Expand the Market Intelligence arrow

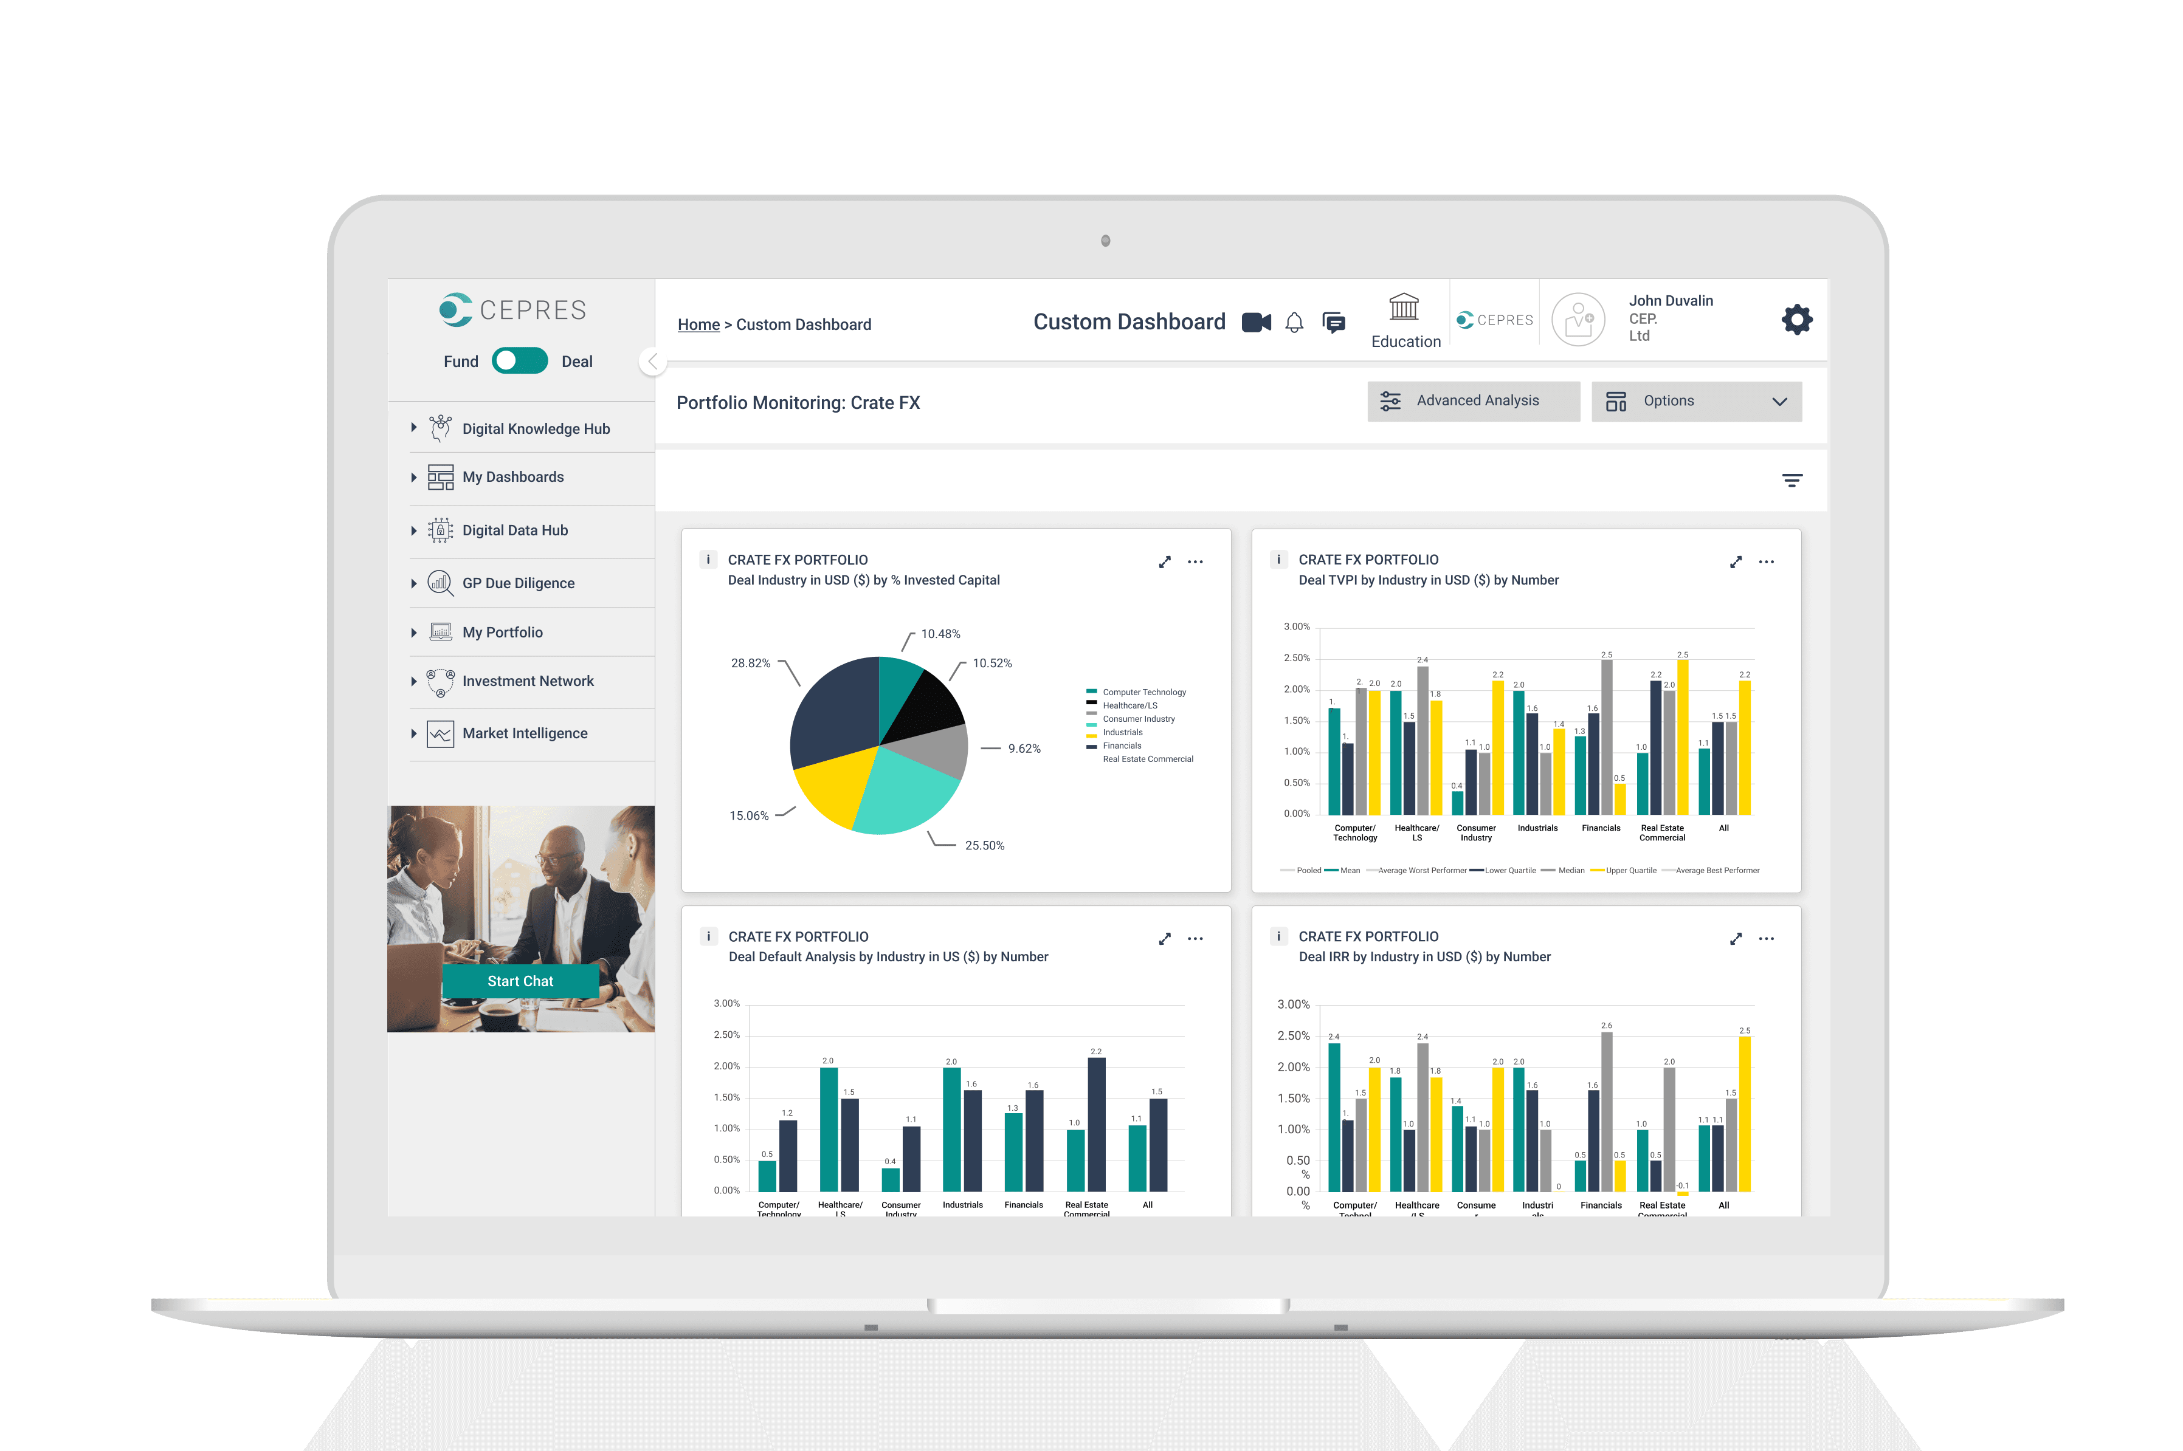point(414,733)
